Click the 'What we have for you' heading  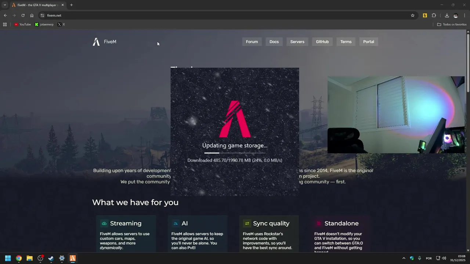135,202
